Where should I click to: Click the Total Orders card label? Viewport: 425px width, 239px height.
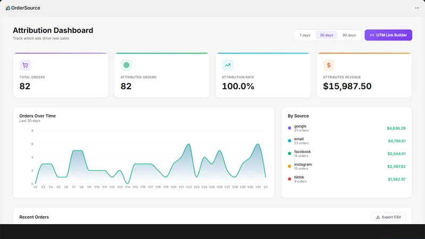pos(32,77)
